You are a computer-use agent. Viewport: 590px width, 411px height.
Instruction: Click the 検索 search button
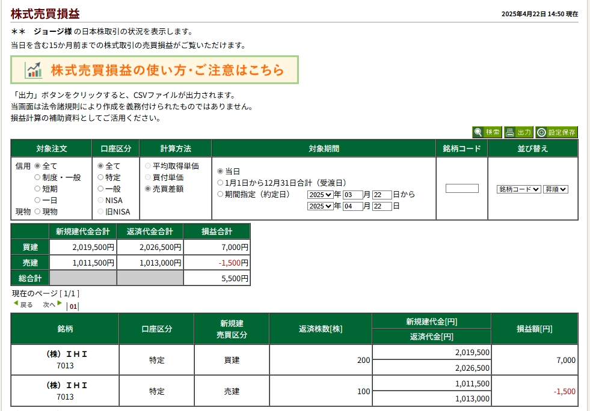487,132
